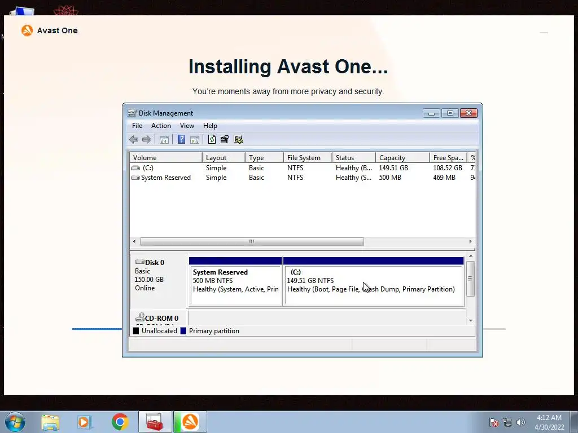Click the Avast install progress bar
The image size is (578, 433).
(x=288, y=329)
